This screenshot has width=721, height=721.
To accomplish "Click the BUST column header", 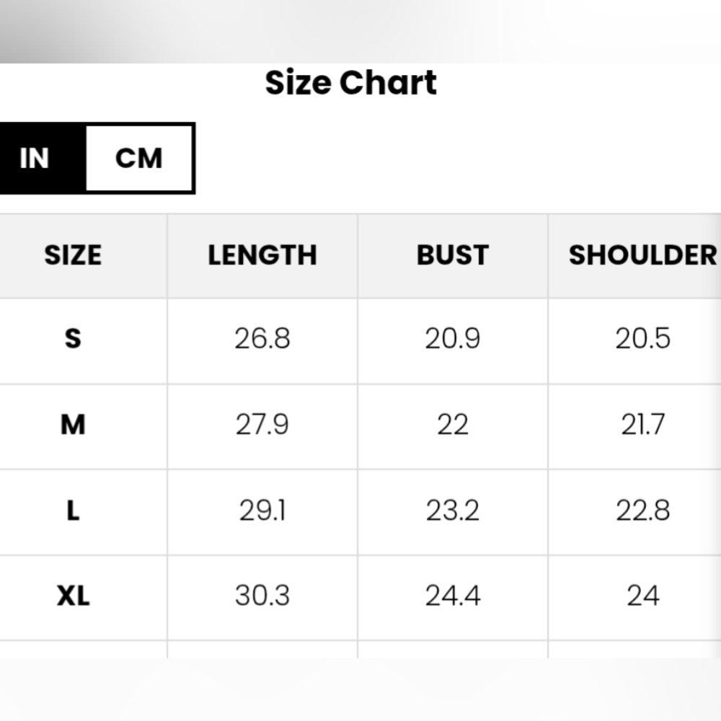I will 453,255.
